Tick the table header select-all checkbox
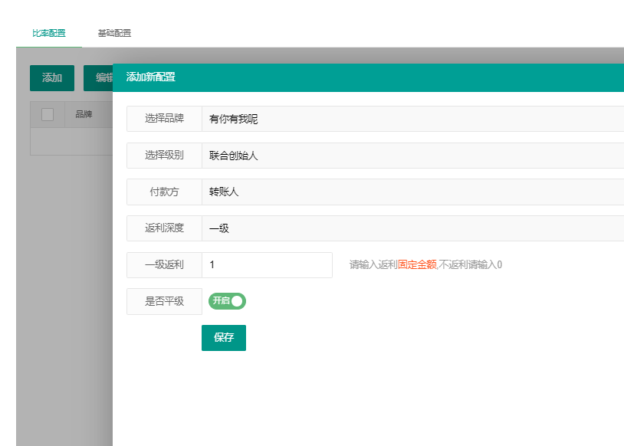The height and width of the screenshot is (446, 624). [48, 115]
